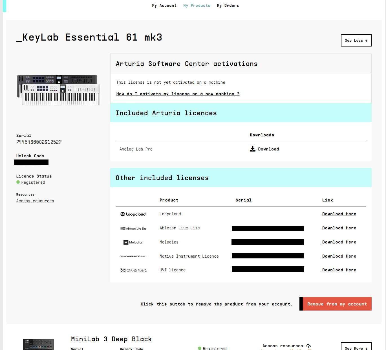Viewport: 386px width, 350px height.
Task: Click the UVI Grand Piano logo
Action: 133,270
